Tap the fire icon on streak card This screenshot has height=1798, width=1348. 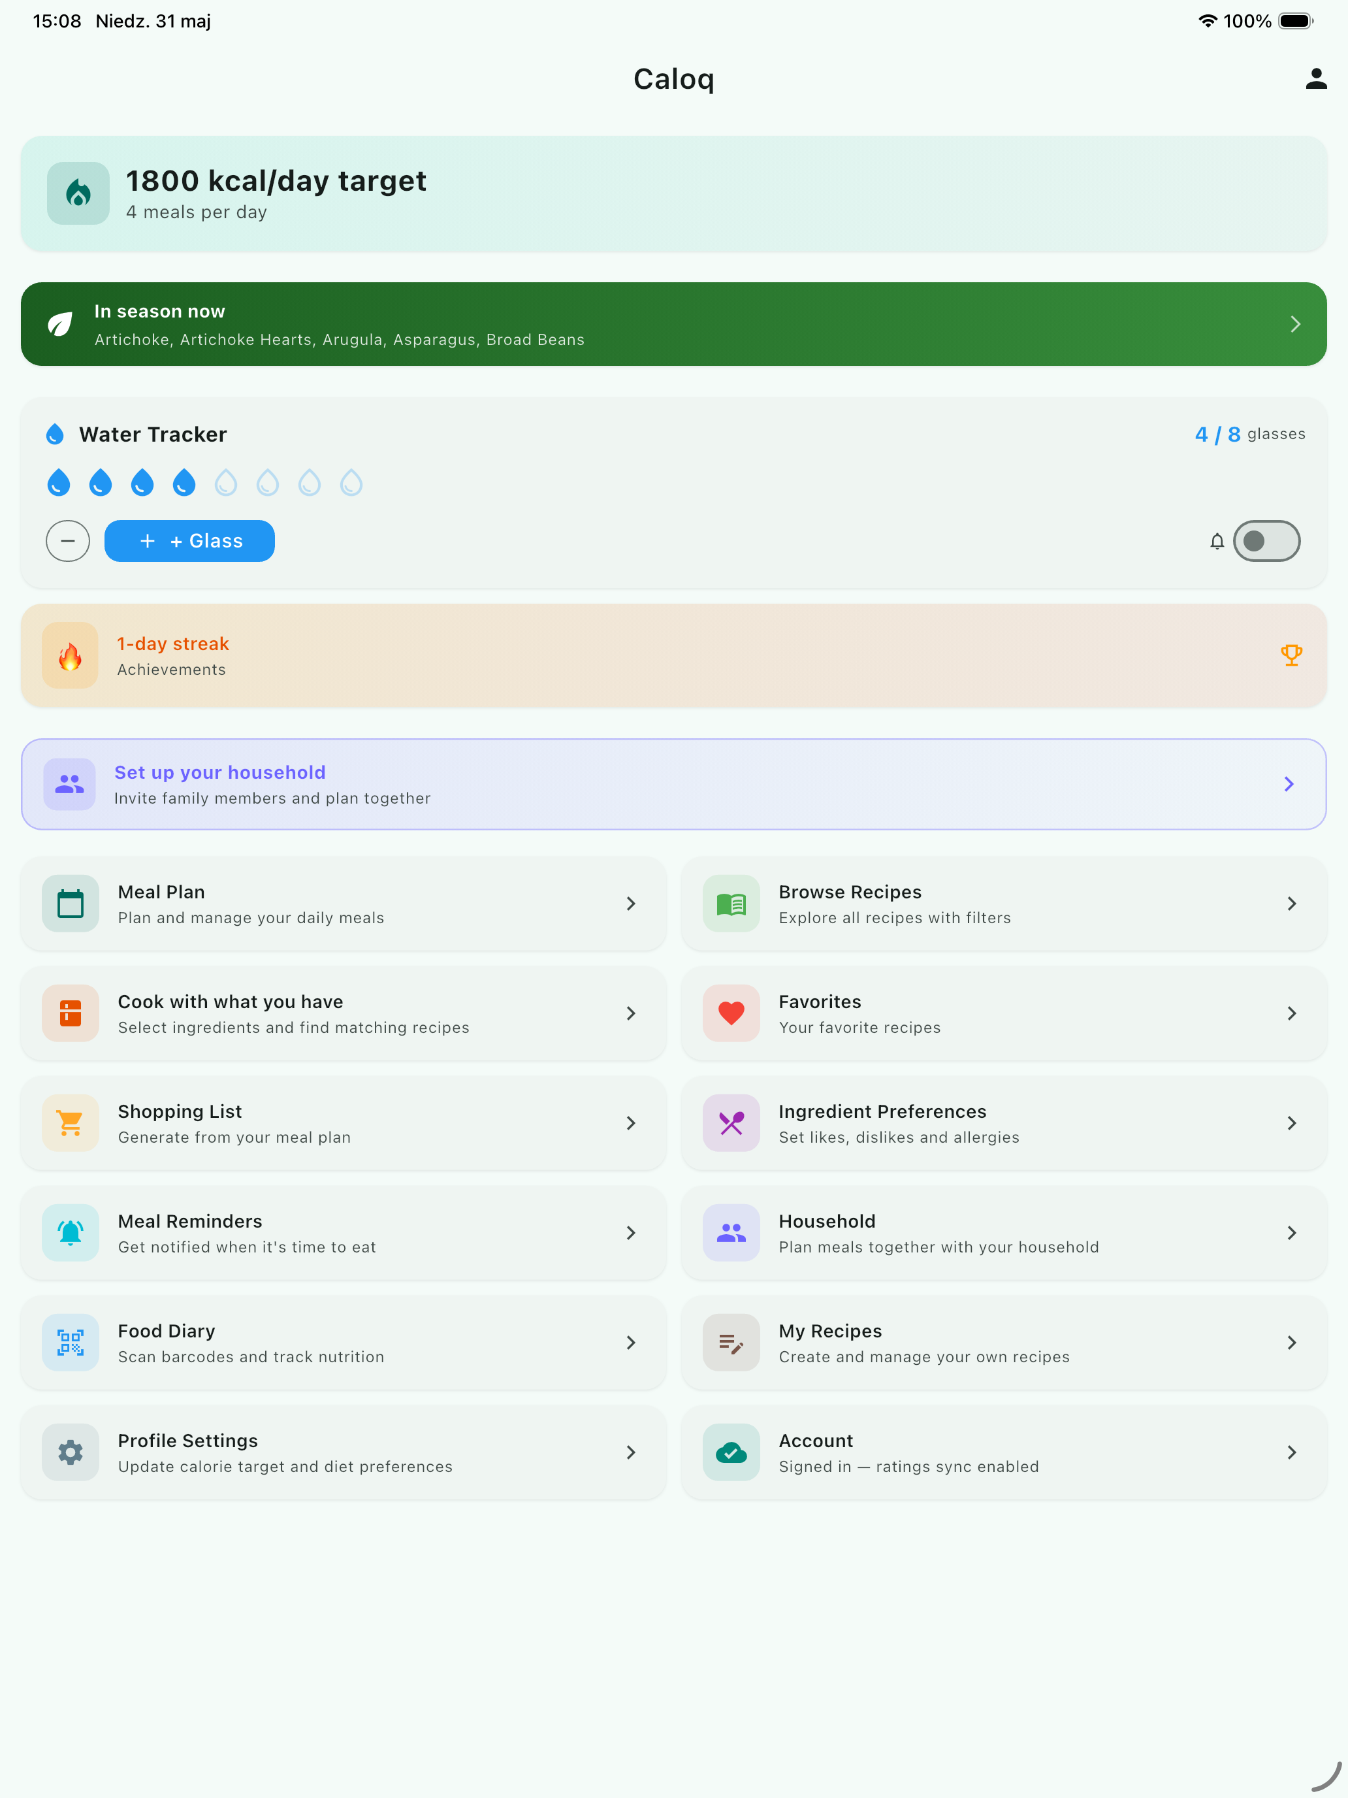click(71, 656)
